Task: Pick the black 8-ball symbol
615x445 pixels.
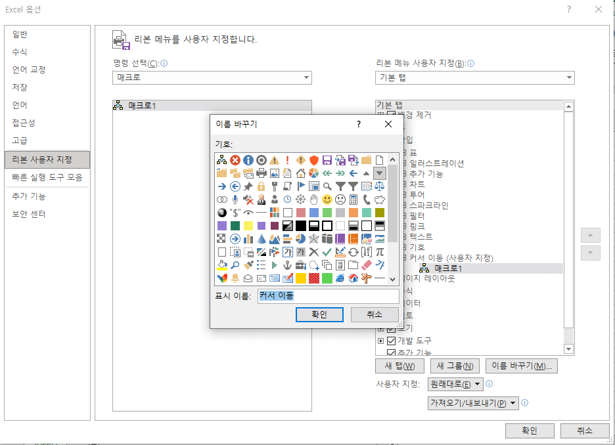Action: click(222, 213)
